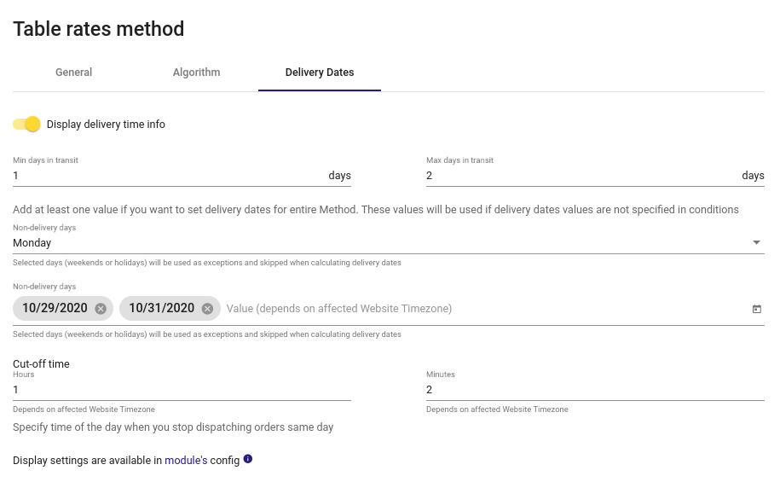The image size is (774, 482).
Task: Remove the 10/31/2020 date chip
Action: (207, 309)
